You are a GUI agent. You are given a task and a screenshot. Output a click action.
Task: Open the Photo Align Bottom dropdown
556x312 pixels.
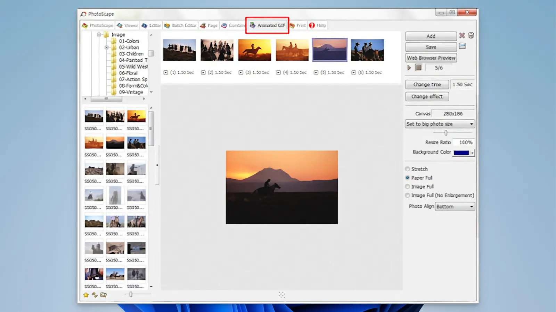click(455, 206)
